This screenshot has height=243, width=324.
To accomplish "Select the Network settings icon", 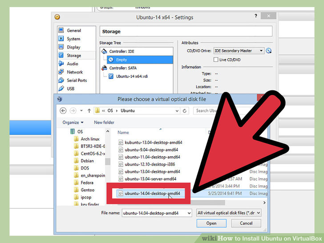I will pos(61,72).
